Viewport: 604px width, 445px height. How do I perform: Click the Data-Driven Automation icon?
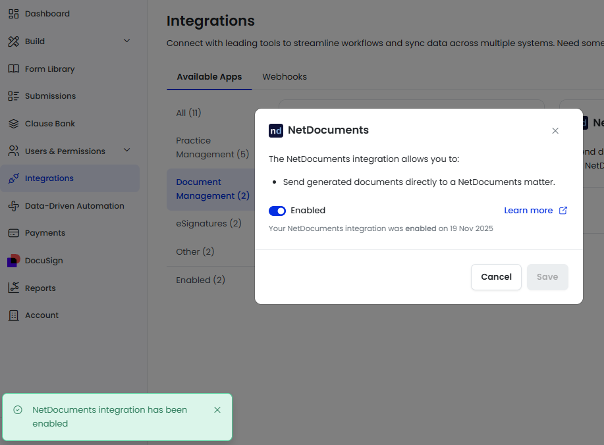tap(13, 206)
